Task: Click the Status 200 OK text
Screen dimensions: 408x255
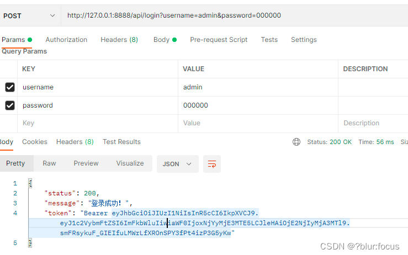Action: click(329, 142)
